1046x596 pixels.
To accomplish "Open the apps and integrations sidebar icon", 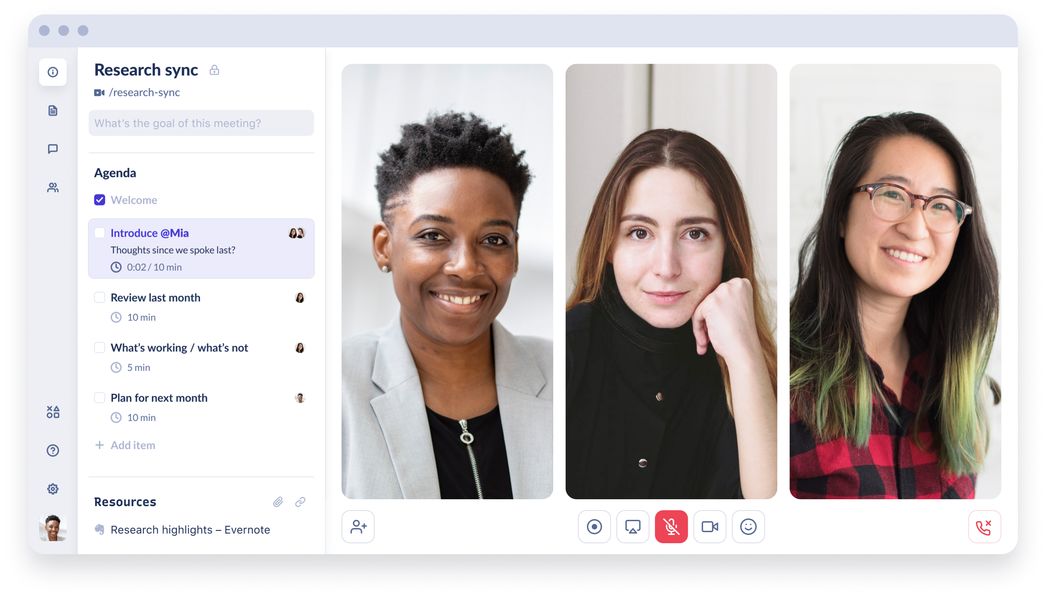I will [x=53, y=412].
